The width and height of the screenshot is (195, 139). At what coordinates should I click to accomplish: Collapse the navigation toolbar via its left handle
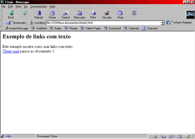(1, 15)
